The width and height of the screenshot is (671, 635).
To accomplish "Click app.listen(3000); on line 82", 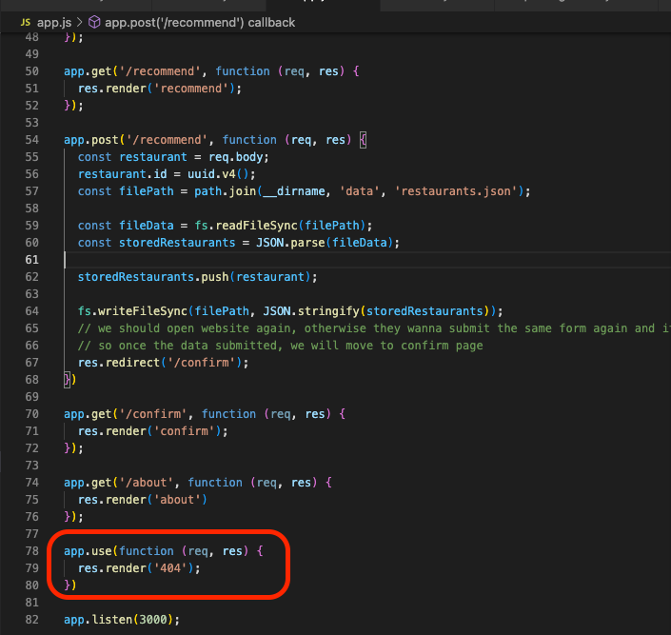I will [122, 619].
